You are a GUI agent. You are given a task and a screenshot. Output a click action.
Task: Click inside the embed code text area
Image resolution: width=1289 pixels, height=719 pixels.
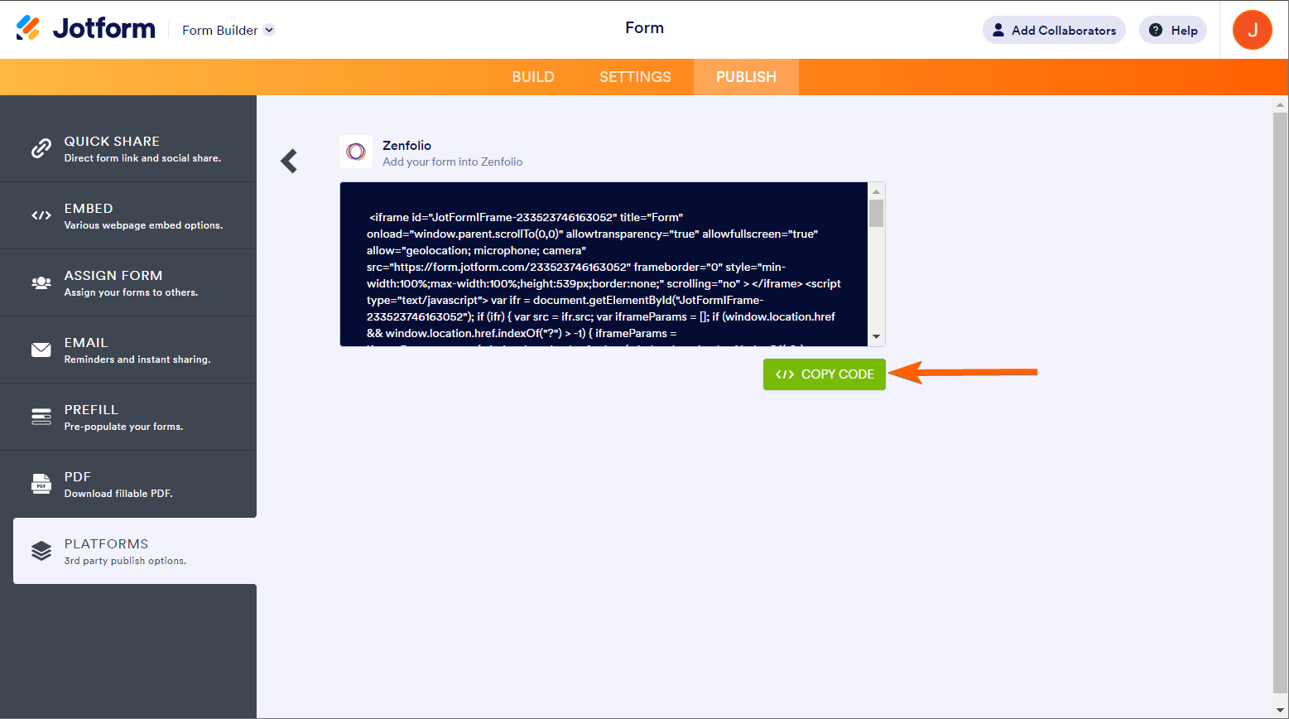[604, 264]
